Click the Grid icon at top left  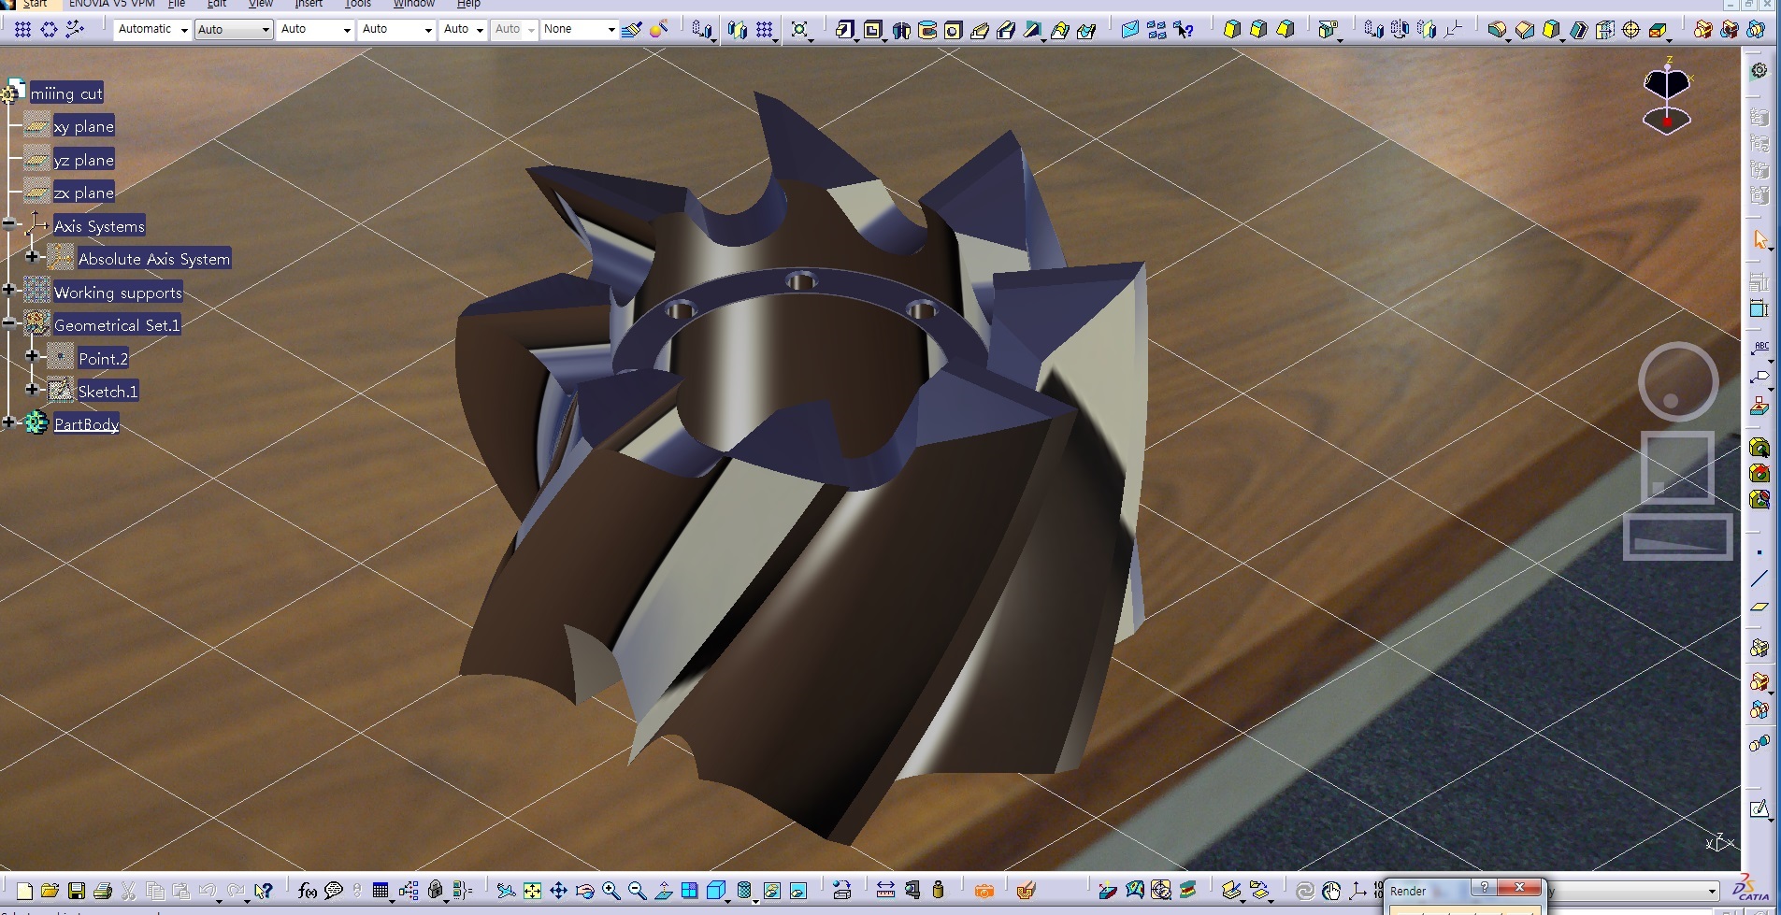click(22, 30)
